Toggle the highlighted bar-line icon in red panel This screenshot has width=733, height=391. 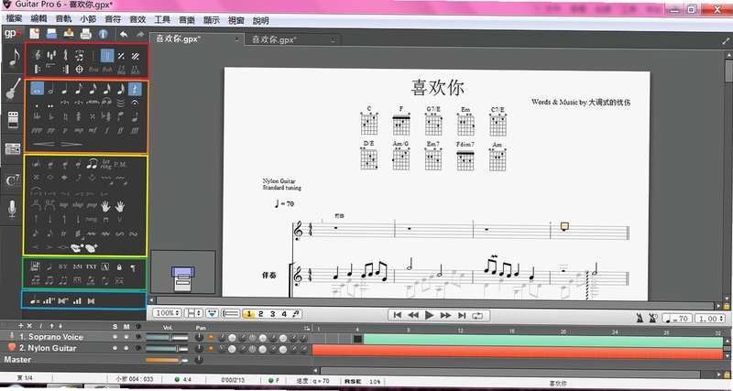tap(107, 56)
